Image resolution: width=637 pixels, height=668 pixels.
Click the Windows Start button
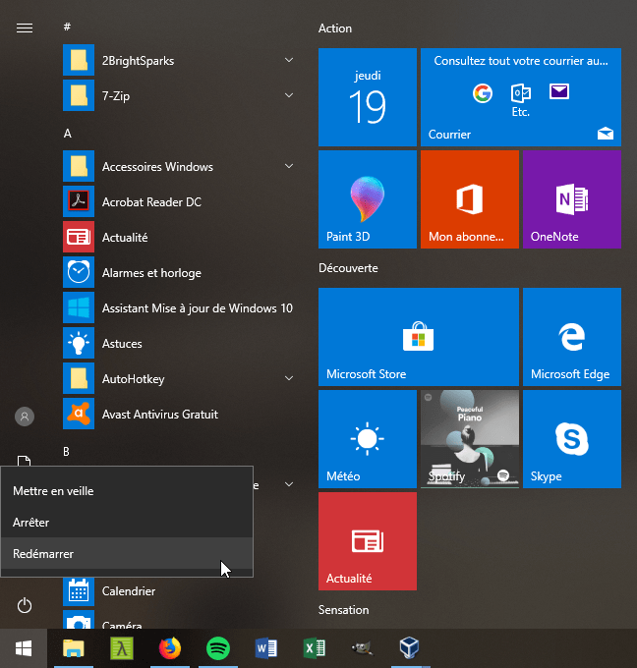click(24, 648)
